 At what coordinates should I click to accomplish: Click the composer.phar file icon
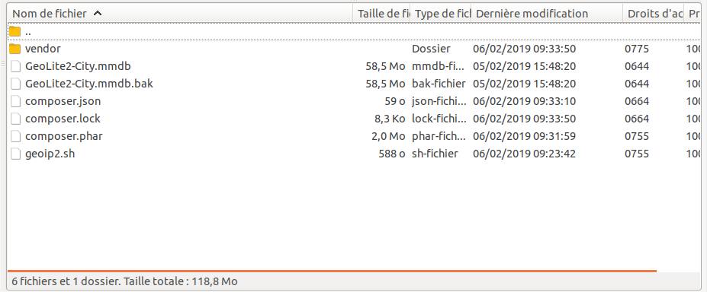(x=16, y=137)
